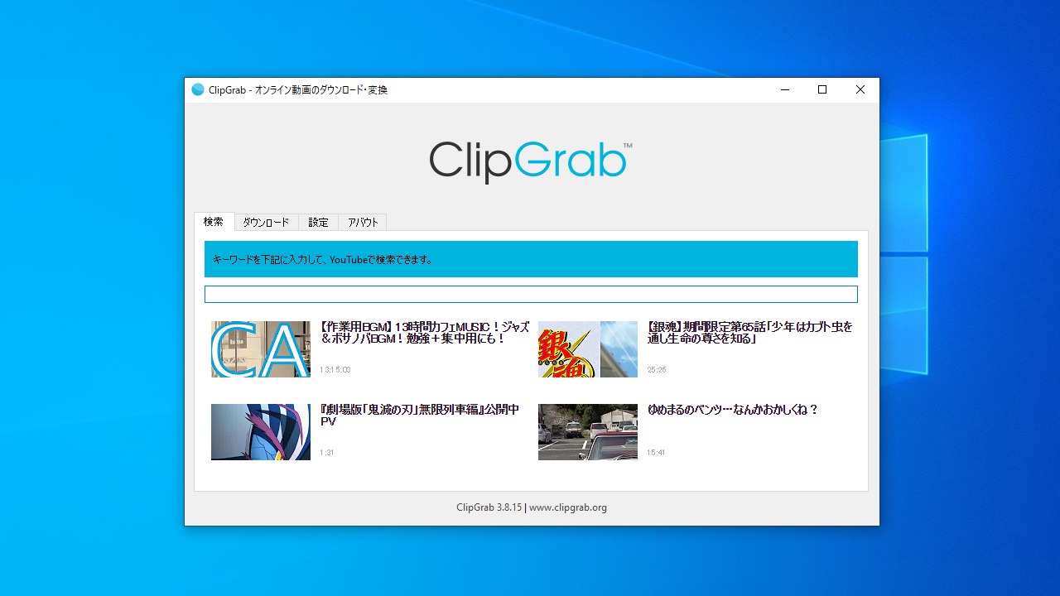Viewport: 1060px width, 596px height.
Task: Switch to the アバウト tab
Action: pos(363,222)
